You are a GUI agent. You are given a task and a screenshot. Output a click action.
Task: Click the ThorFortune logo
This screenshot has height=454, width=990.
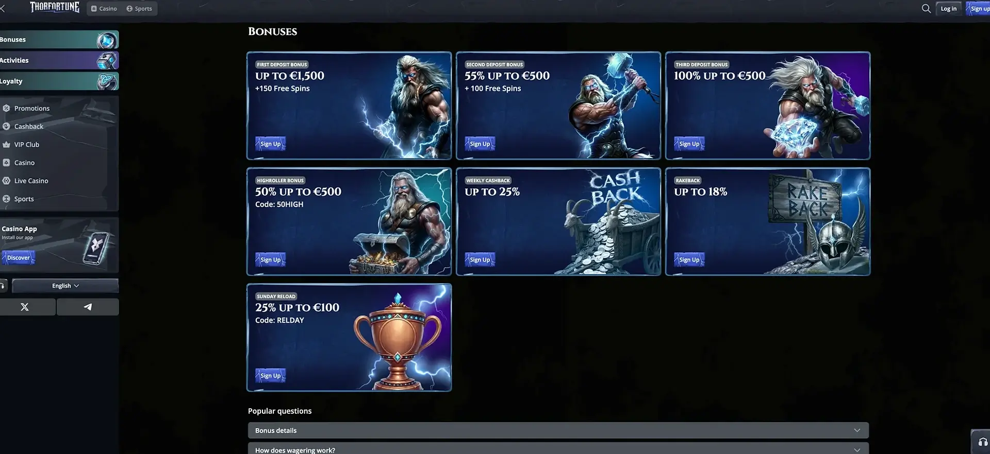55,7
